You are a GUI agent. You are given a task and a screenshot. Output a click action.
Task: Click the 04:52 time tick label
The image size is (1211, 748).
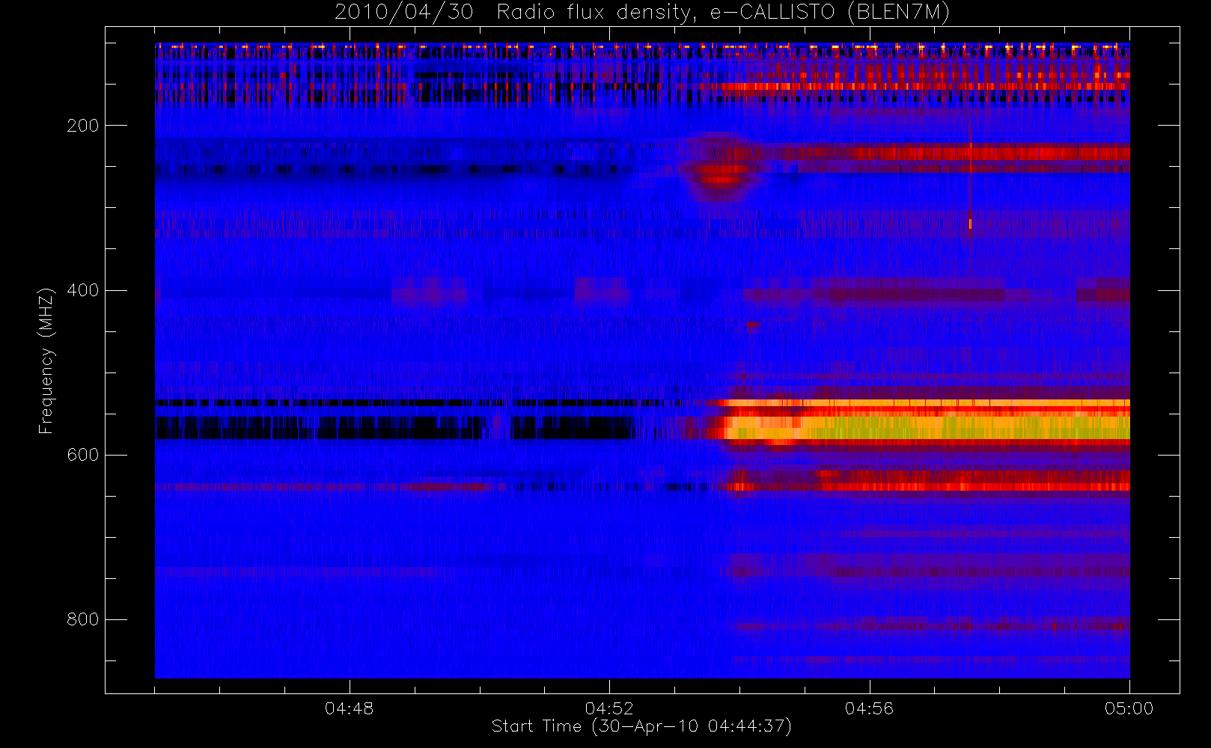pyautogui.click(x=609, y=708)
